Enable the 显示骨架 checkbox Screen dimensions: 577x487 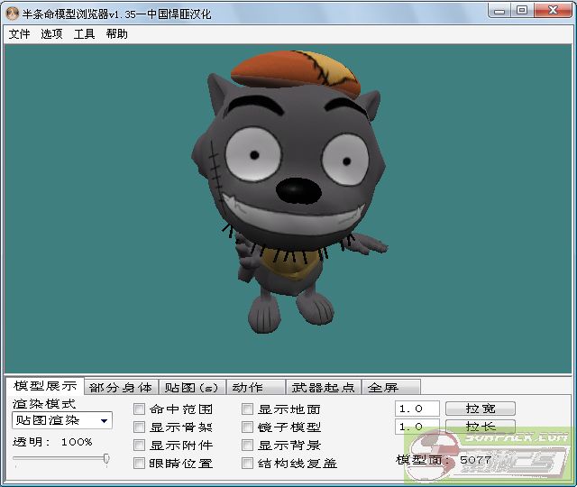[140, 427]
